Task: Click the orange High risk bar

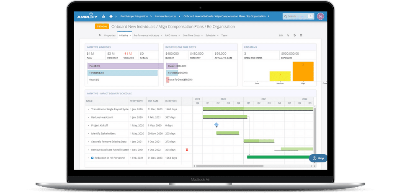Action: coord(303,71)
